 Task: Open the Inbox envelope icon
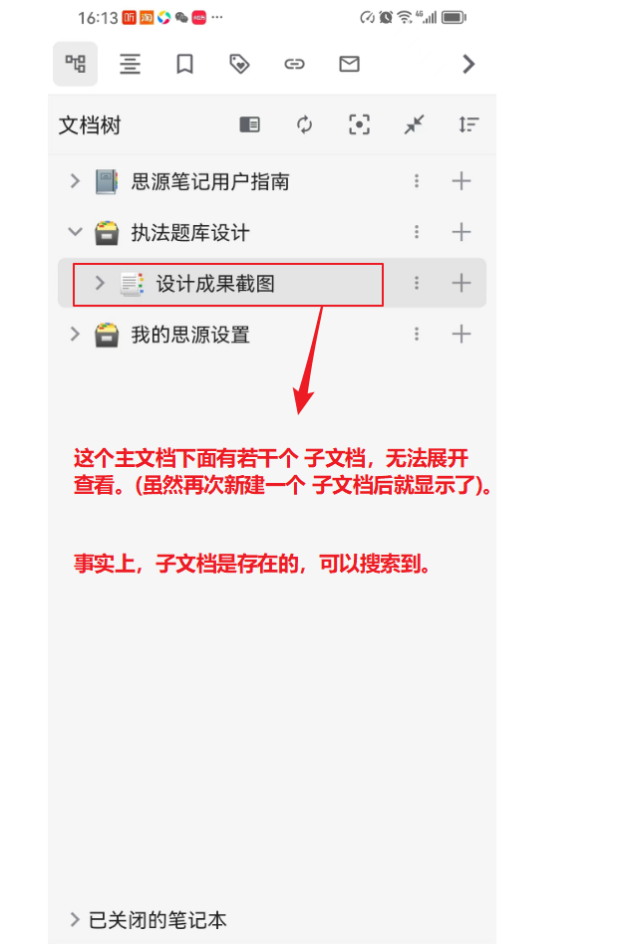coord(349,64)
